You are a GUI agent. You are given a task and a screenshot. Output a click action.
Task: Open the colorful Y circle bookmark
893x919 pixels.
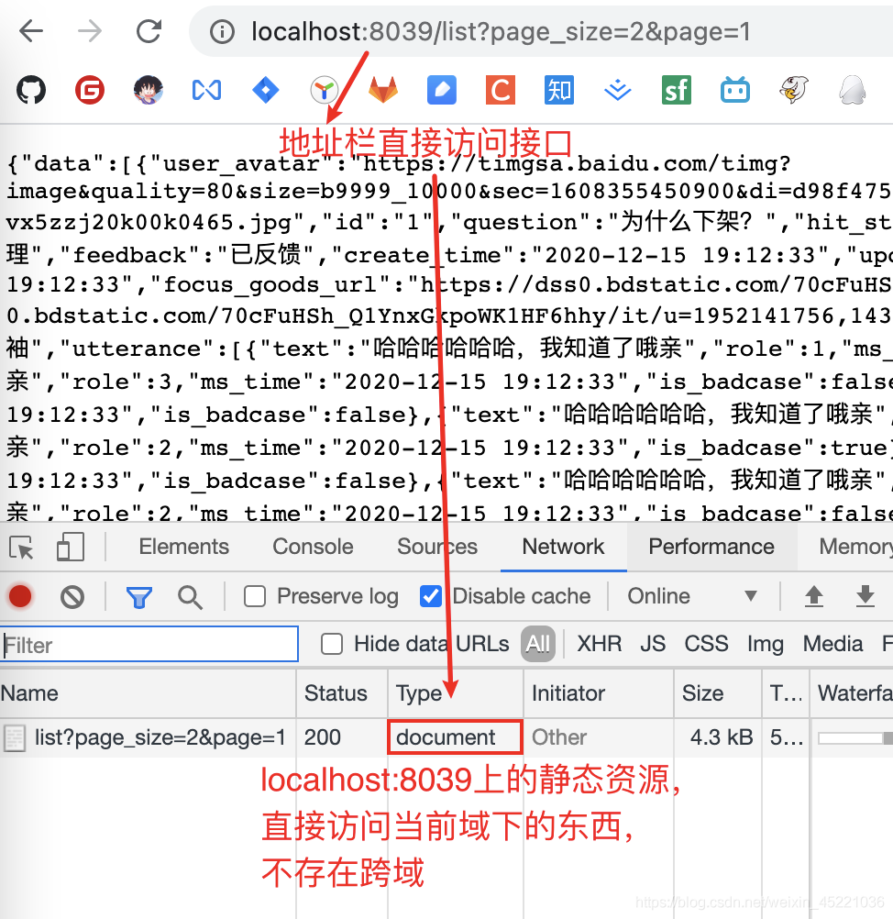tap(324, 90)
